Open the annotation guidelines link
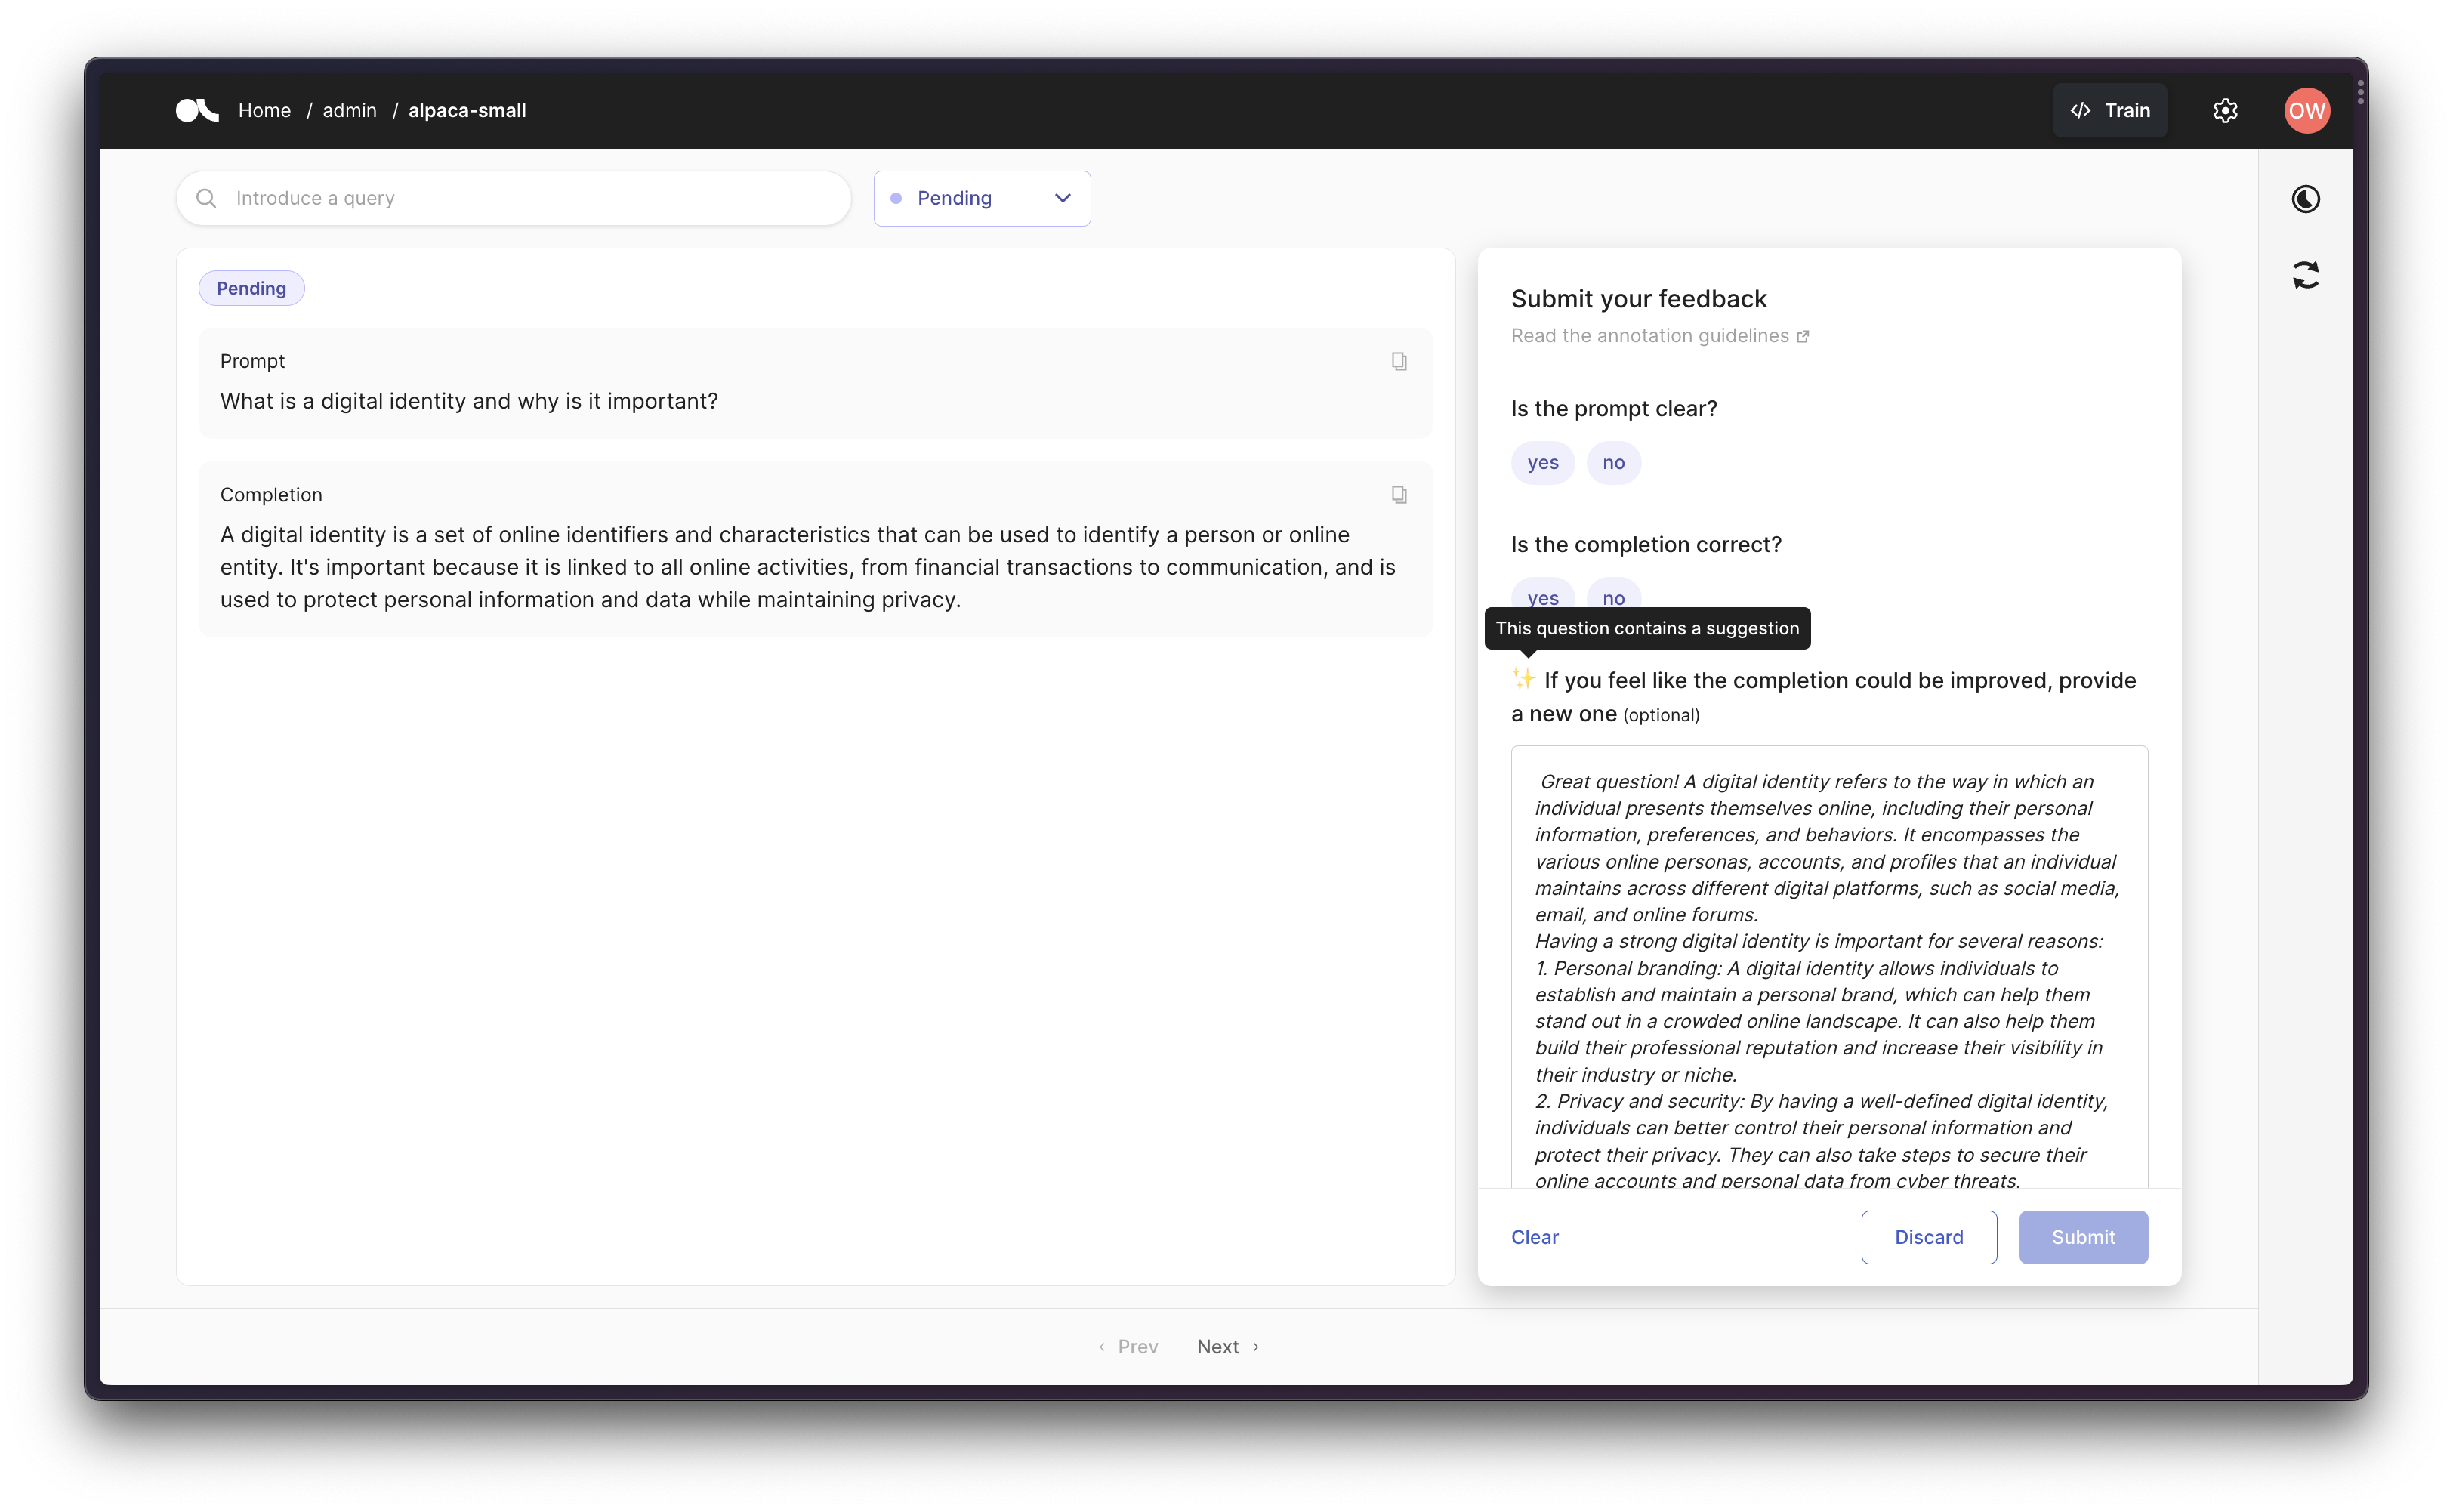Viewport: 2453px width, 1512px height. tap(1659, 336)
